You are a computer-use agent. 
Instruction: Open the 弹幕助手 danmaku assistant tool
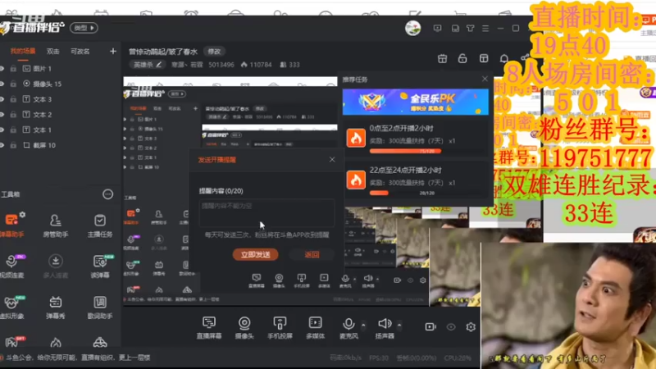tap(11, 225)
